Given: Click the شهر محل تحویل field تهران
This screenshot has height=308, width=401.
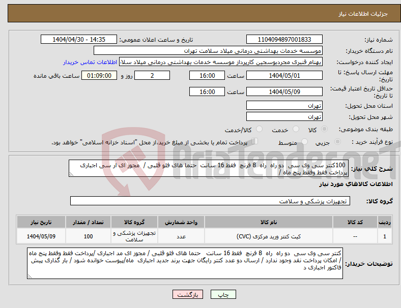Looking at the screenshot, I should click(x=284, y=117).
